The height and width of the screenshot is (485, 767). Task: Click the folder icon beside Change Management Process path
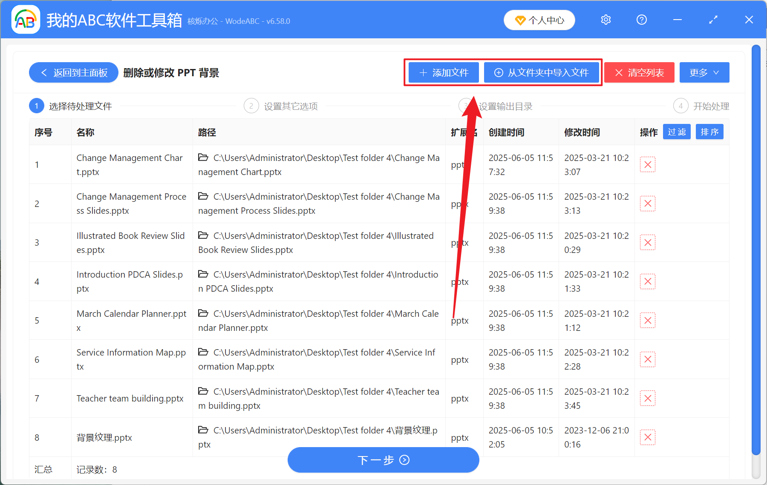(203, 196)
